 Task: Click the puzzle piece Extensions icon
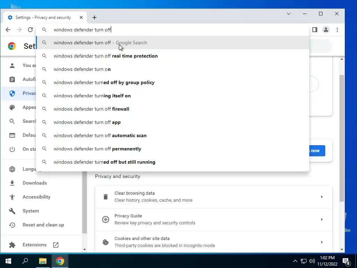pyautogui.click(x=12, y=245)
